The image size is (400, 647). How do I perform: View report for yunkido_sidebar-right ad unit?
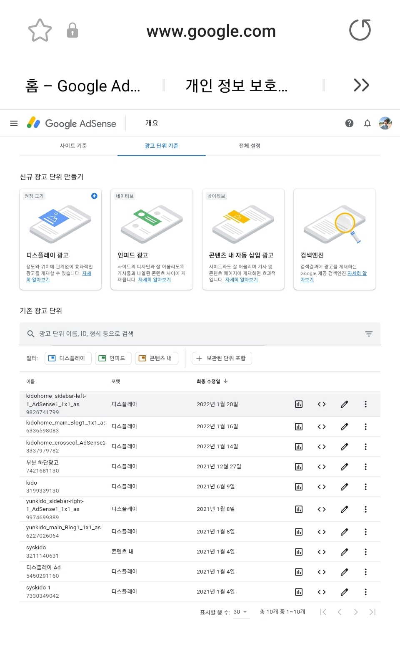pos(299,509)
